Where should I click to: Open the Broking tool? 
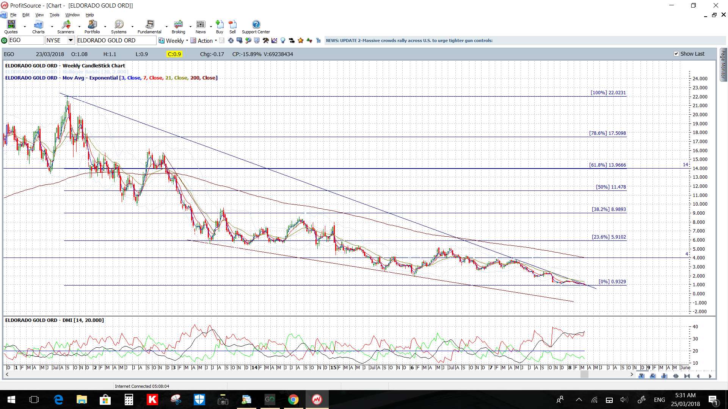click(178, 27)
